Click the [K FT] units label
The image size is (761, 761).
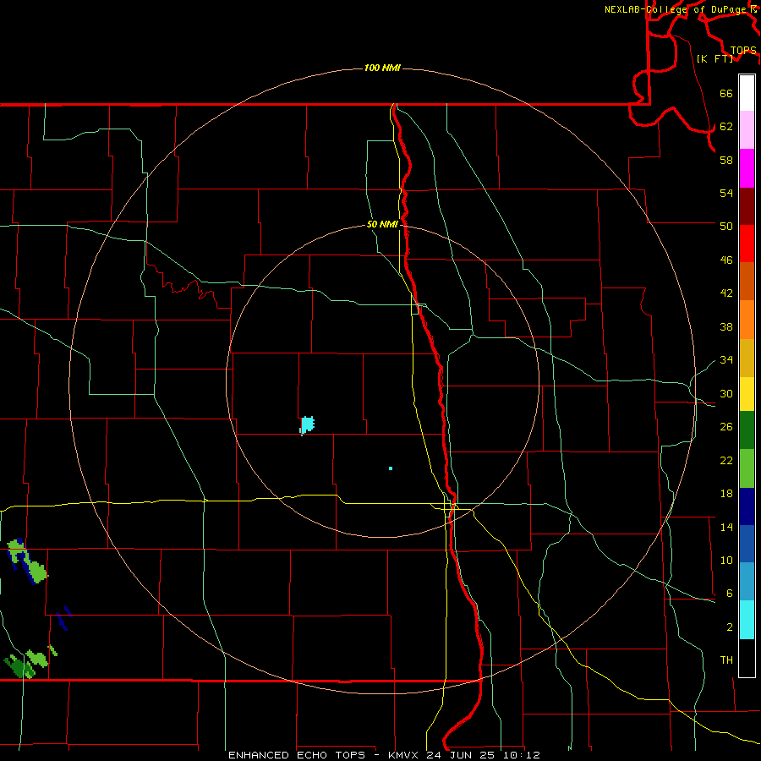click(x=714, y=58)
